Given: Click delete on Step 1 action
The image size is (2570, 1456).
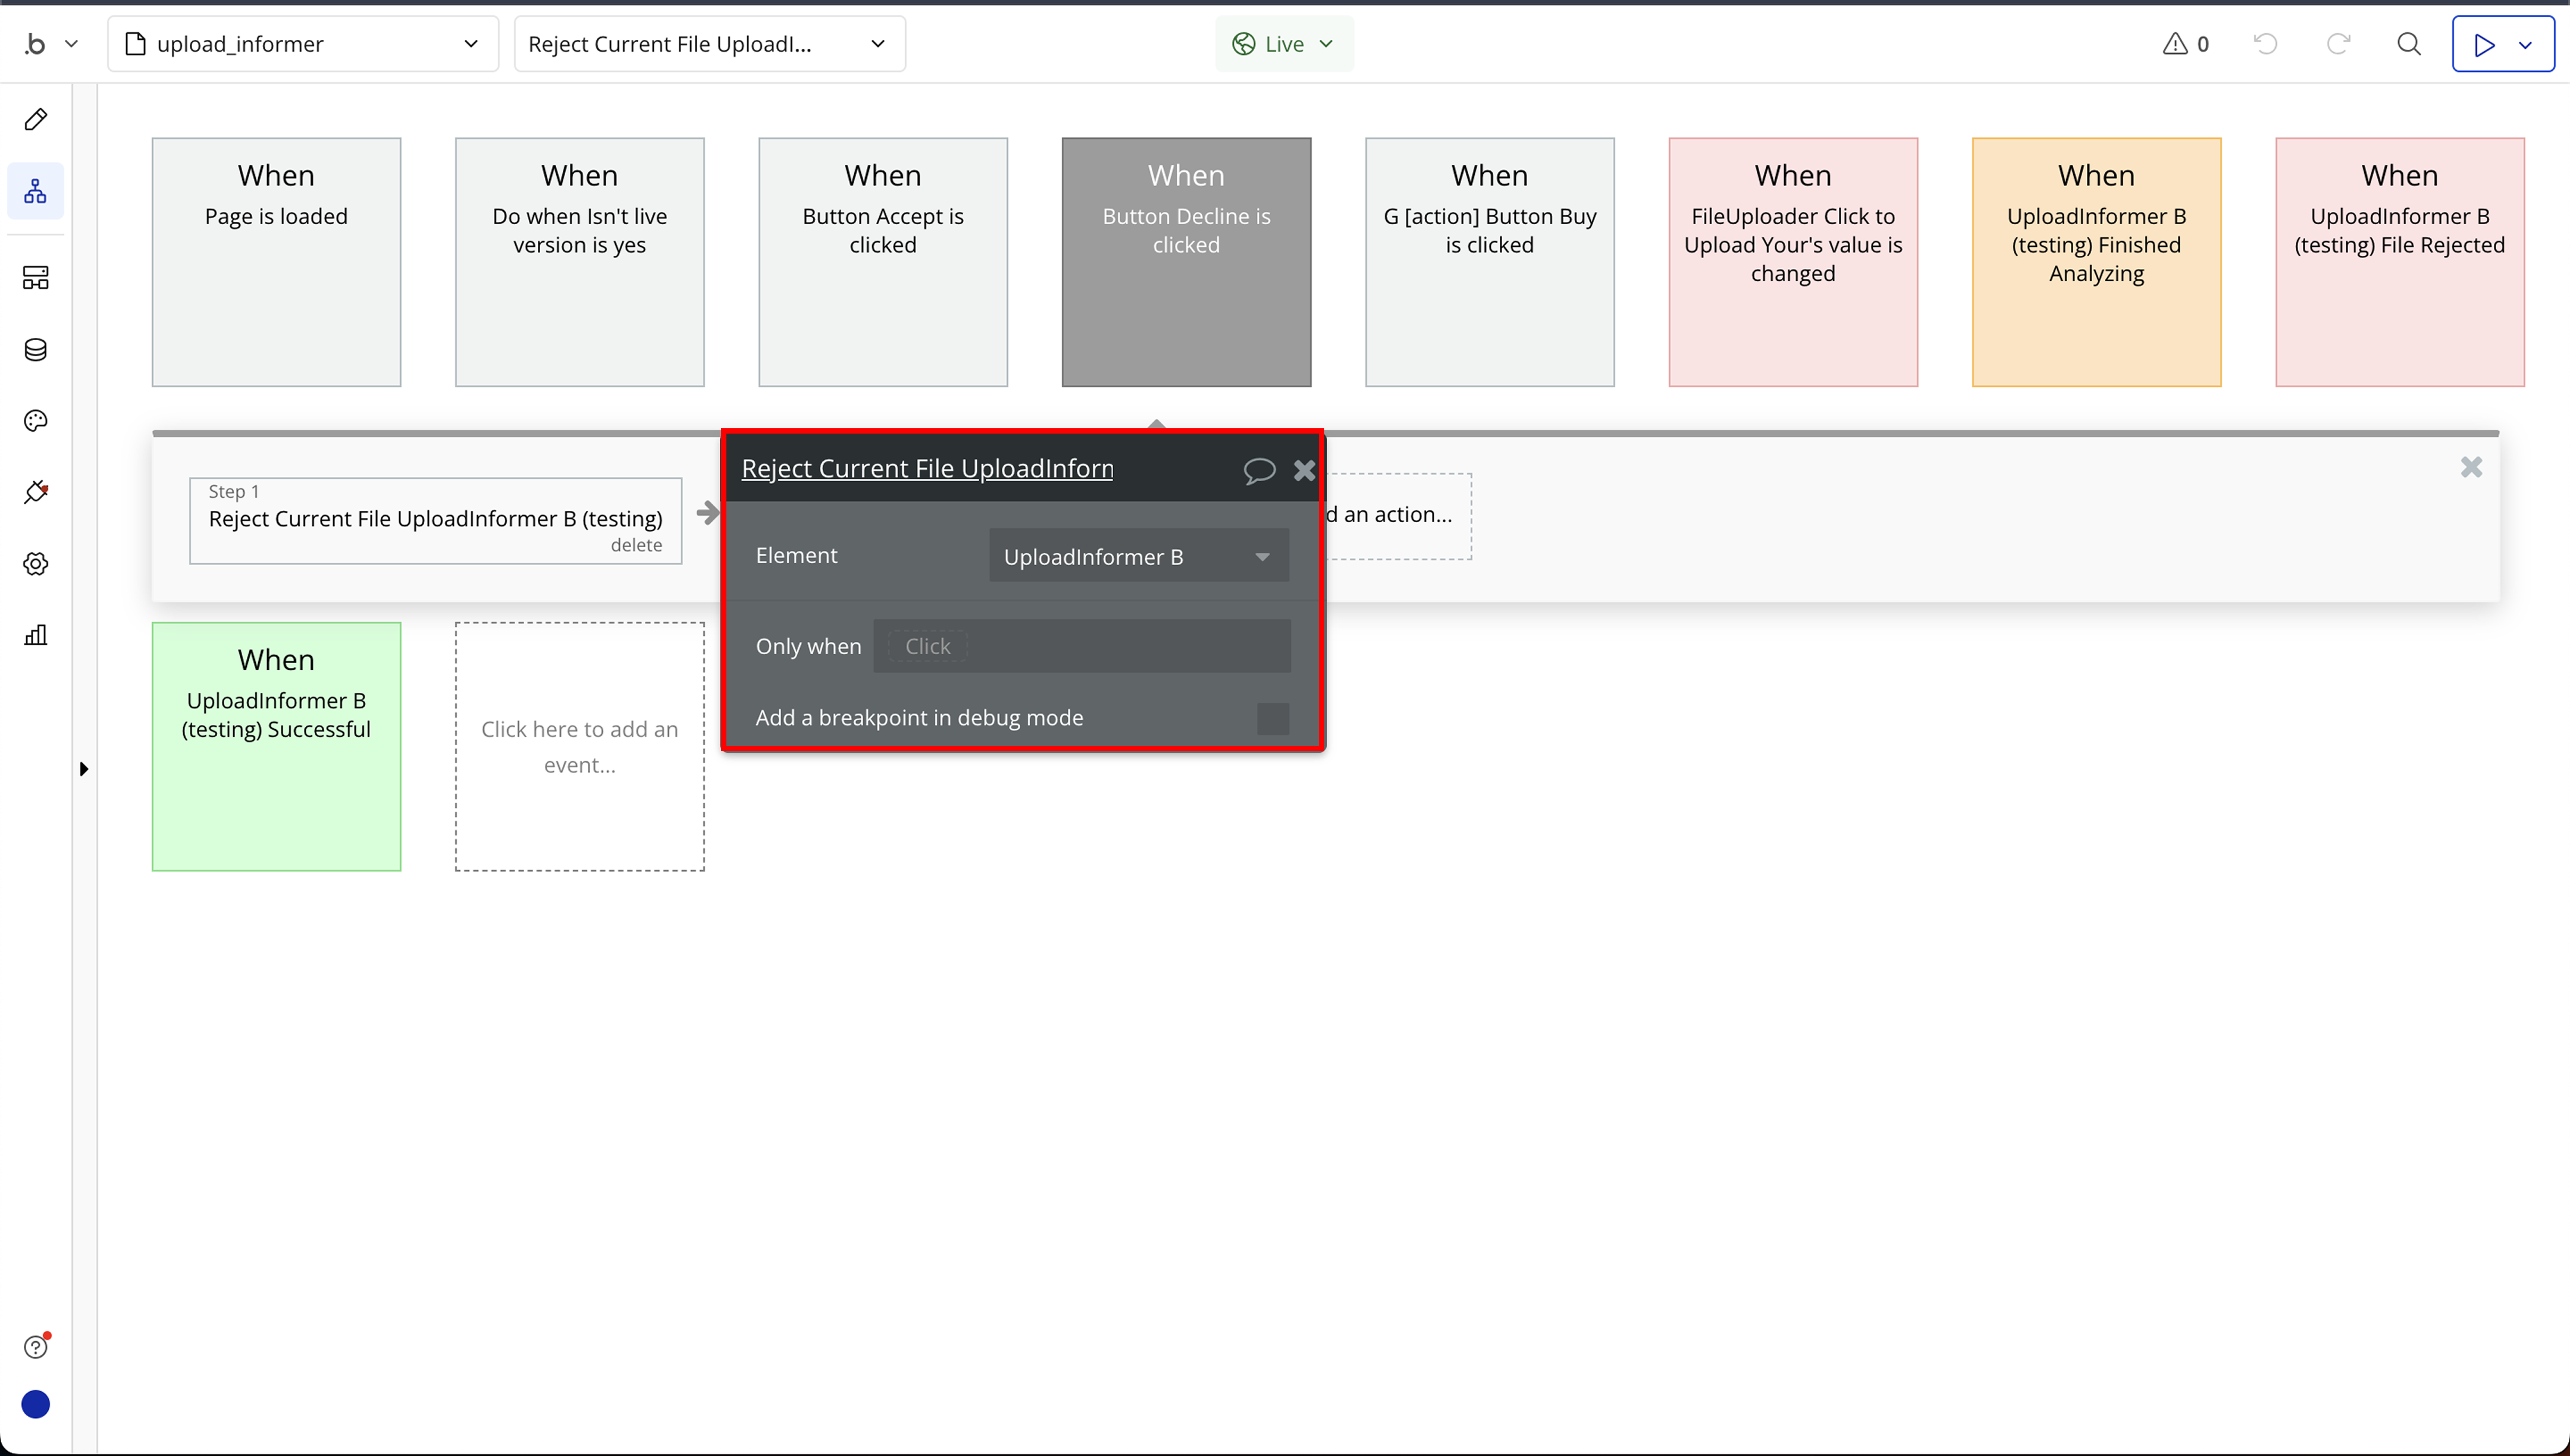Looking at the screenshot, I should click(636, 546).
